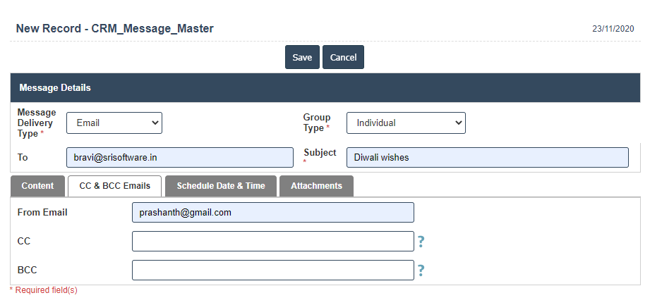
Task: Click the BCC field help question mark
Action: tap(421, 270)
